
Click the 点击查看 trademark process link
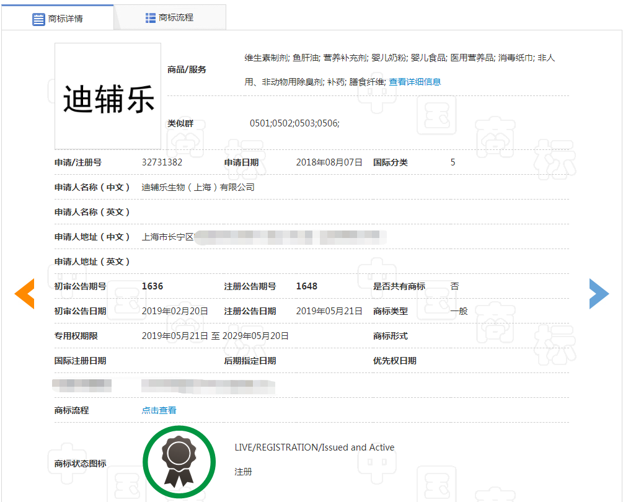pos(159,410)
